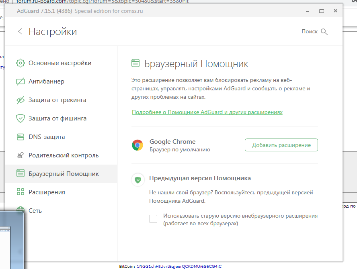Close the AdGuard window

click(x=335, y=11)
